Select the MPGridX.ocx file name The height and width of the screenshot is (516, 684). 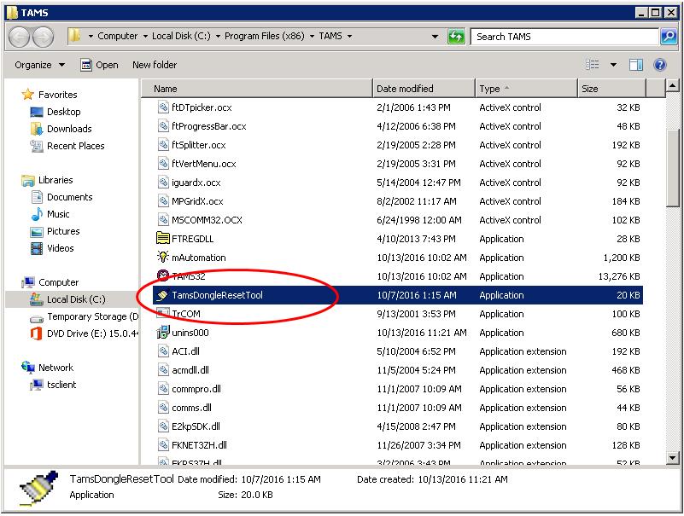click(x=197, y=201)
